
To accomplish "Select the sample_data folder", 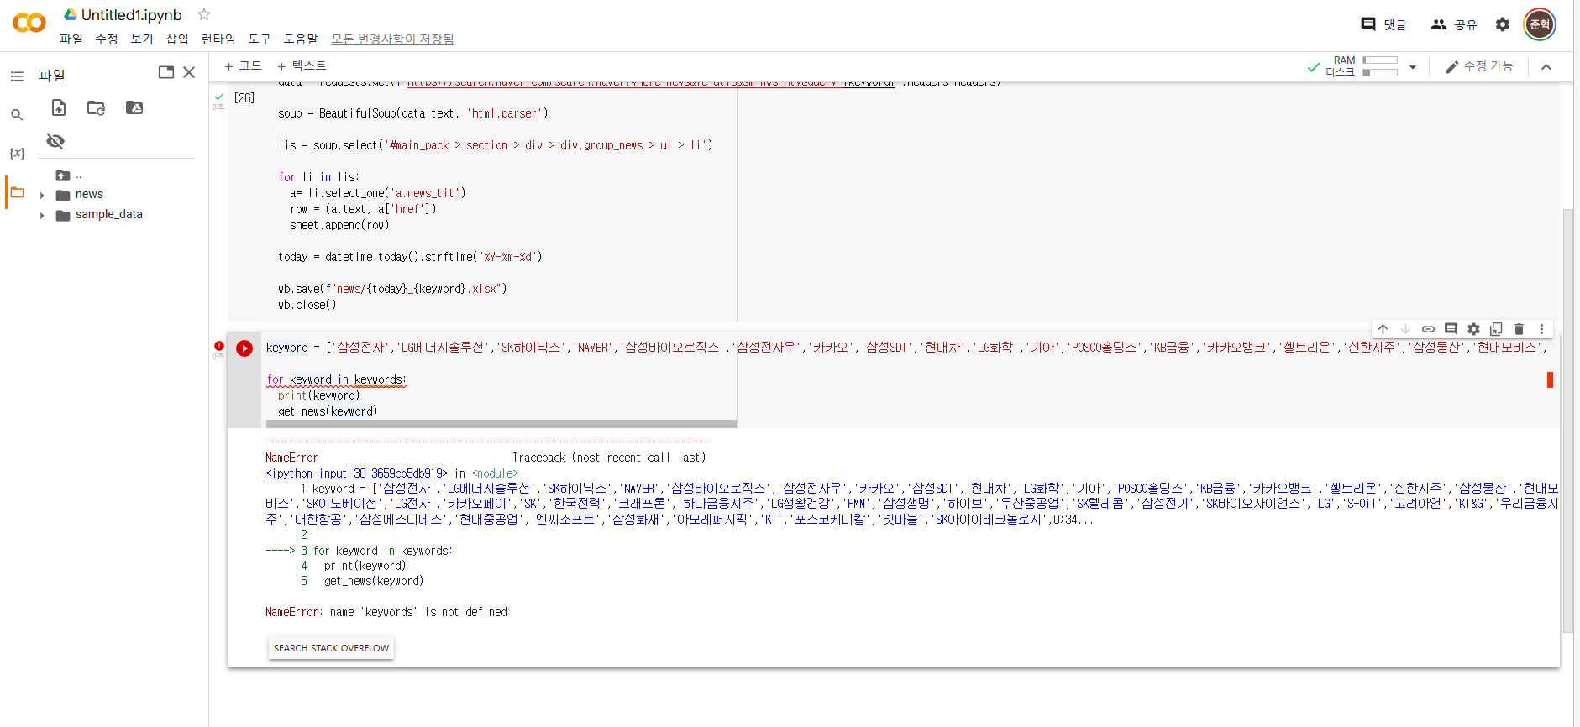I will (108, 215).
